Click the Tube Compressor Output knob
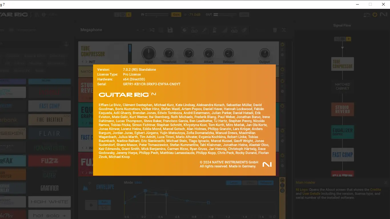This screenshot has width=390, height=219. 265,53
